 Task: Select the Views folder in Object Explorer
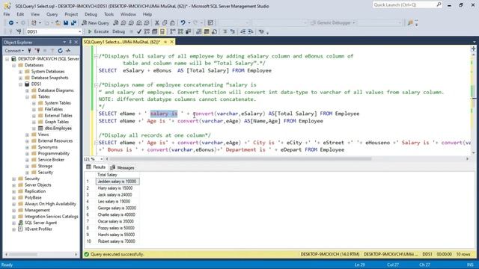(x=43, y=134)
